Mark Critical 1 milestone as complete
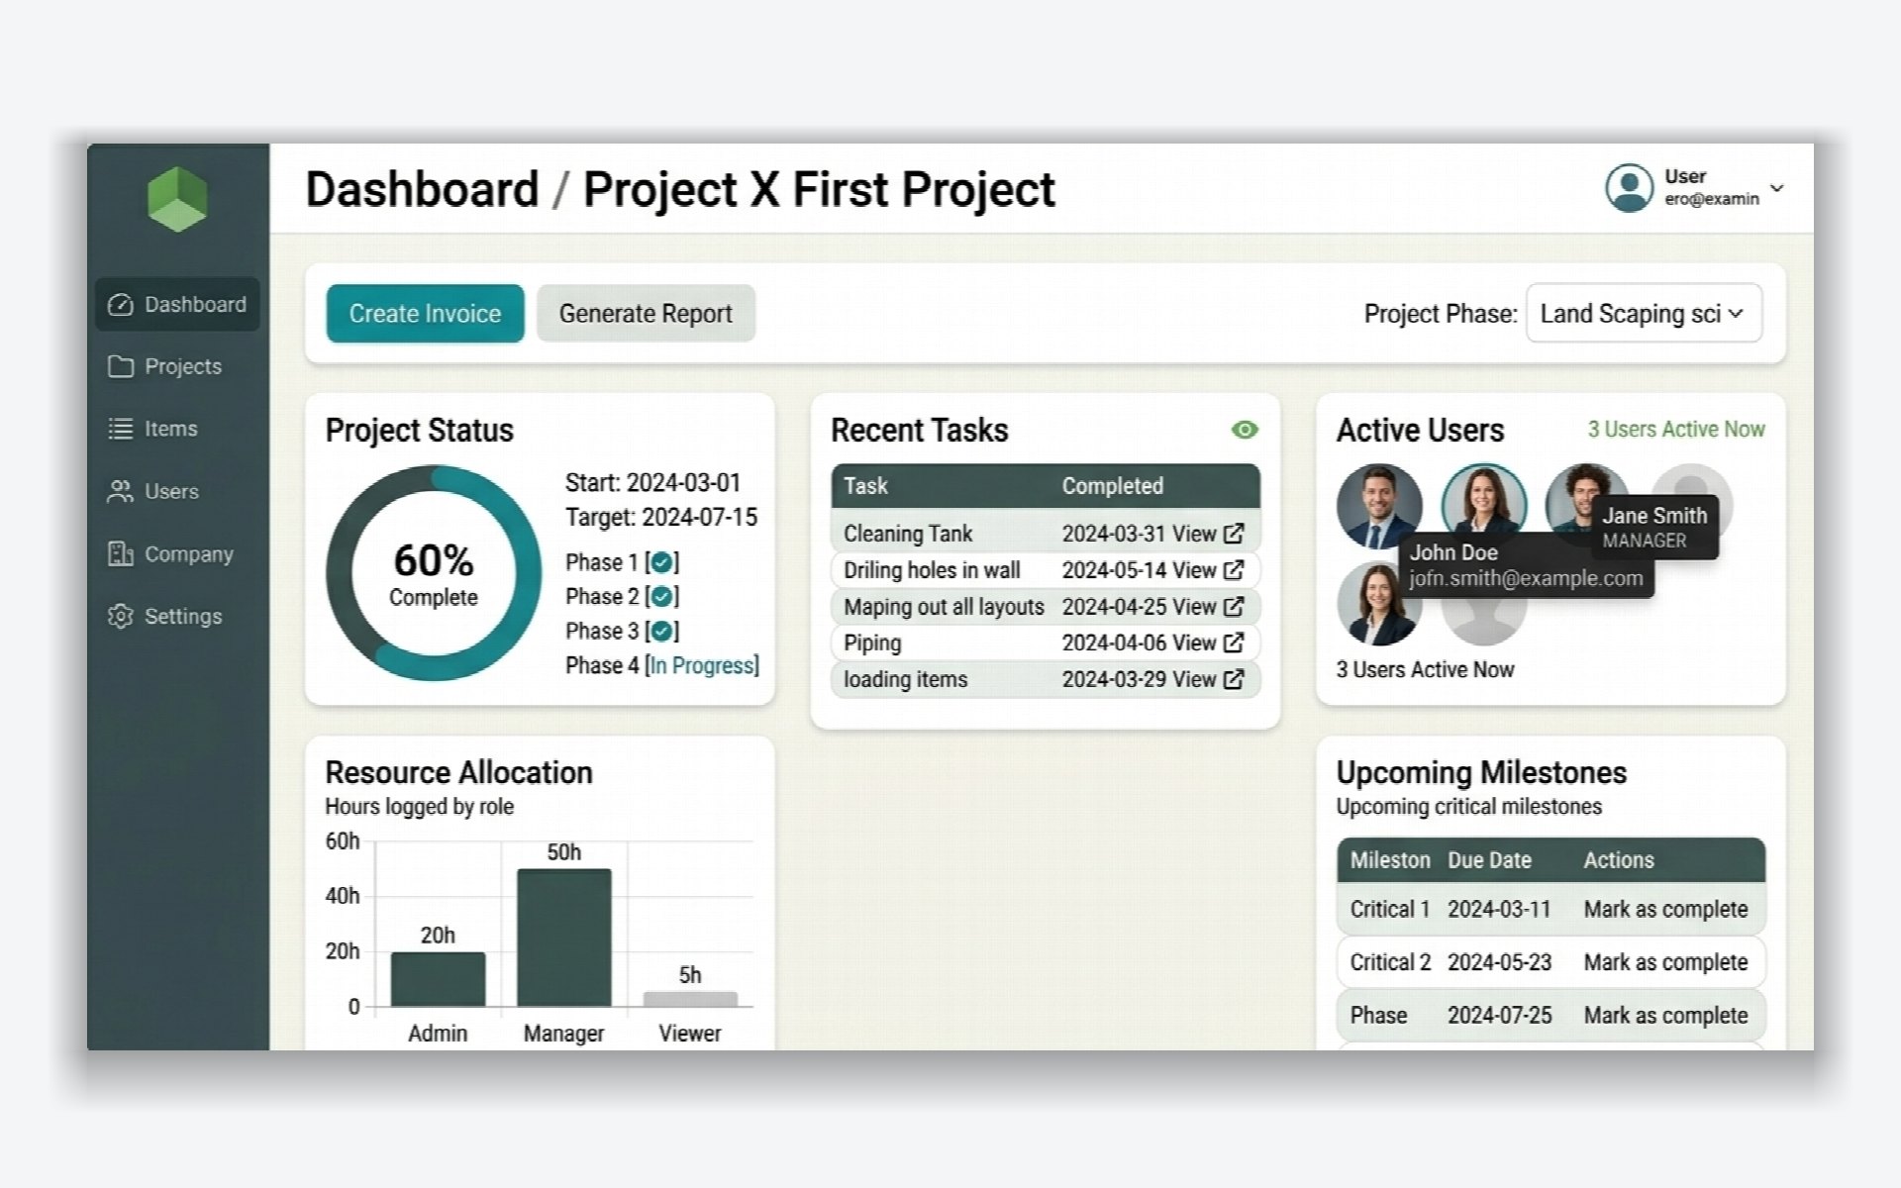 point(1665,909)
